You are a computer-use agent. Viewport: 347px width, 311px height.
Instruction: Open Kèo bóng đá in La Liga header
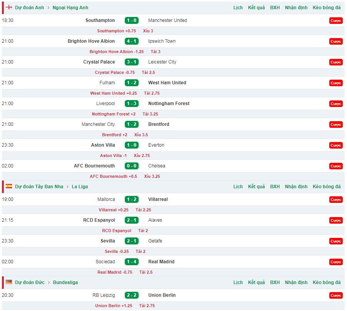327,186
